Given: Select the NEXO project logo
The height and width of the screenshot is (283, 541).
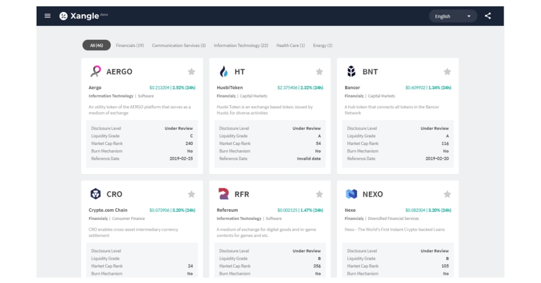Looking at the screenshot, I should [x=350, y=194].
